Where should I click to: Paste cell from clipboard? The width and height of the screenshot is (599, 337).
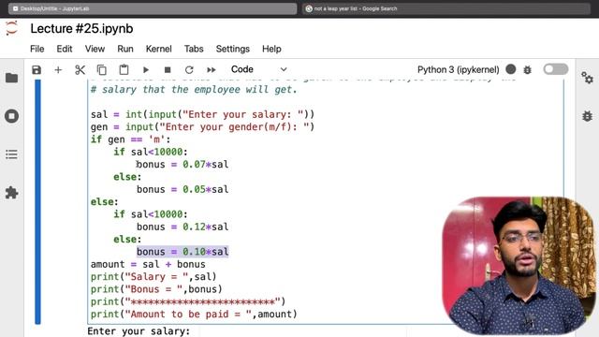coord(124,70)
